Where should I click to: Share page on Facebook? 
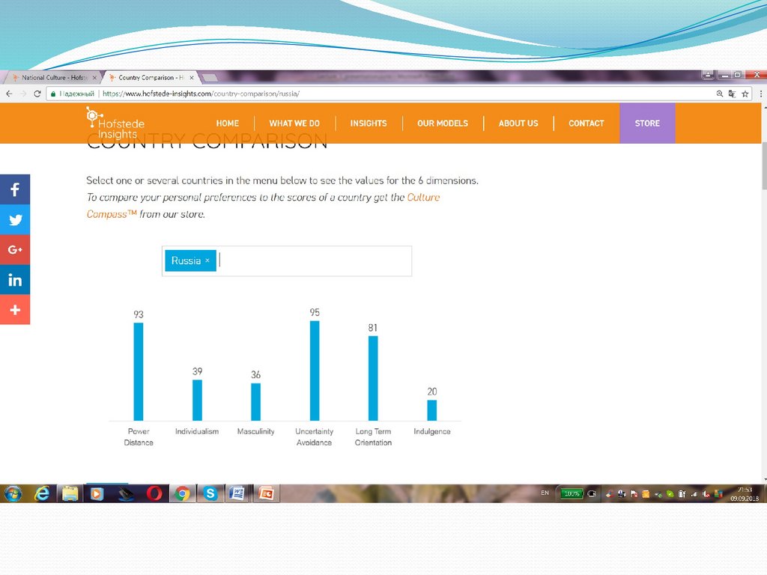[x=15, y=189]
